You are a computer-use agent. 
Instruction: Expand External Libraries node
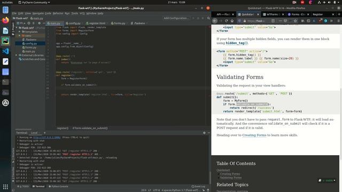click(x=17, y=55)
